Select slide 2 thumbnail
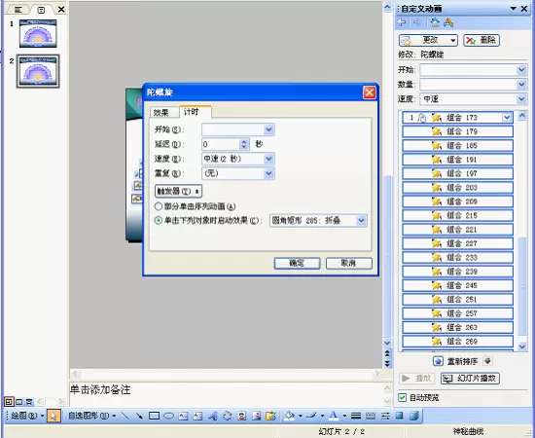This screenshot has height=438, width=535. point(38,71)
